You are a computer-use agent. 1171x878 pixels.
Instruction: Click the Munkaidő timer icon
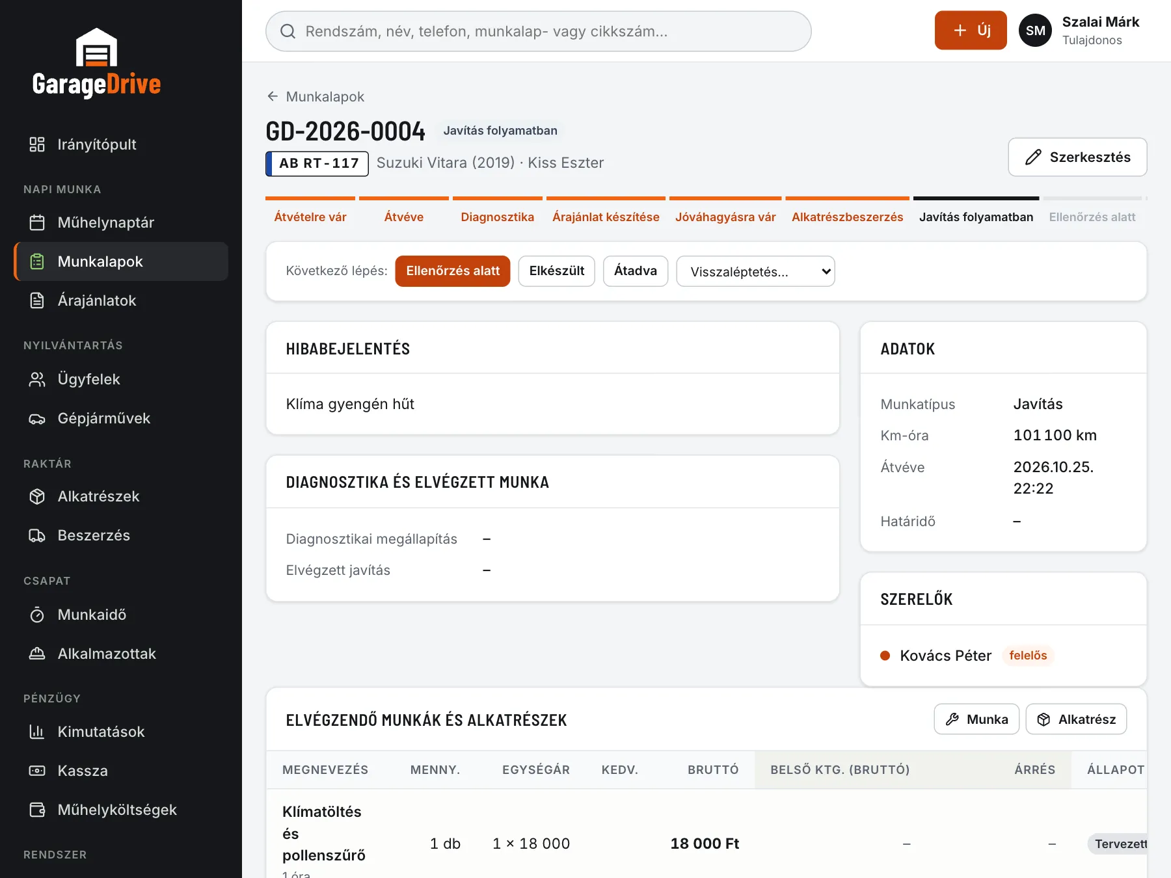click(x=37, y=615)
